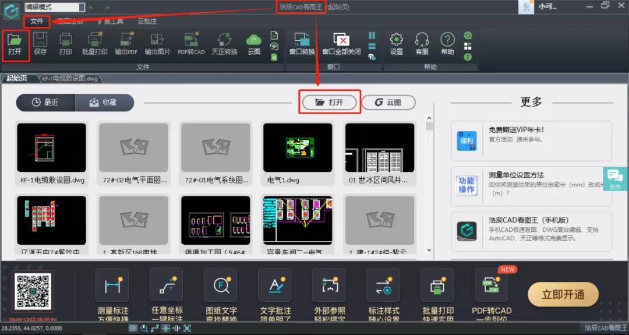
Task: Click the horizontal tile windows icon
Action: pyautogui.click(x=372, y=47)
